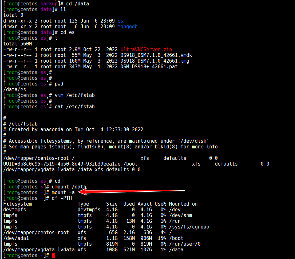This screenshot has height=259, width=295.
Task: Click the '/dev/mapper/vgdata-lvdata /data xfs' fstab entry
Action: click(x=72, y=170)
